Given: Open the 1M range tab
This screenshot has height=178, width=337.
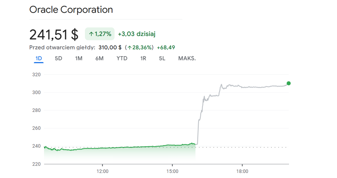Looking at the screenshot, I should point(79,58).
